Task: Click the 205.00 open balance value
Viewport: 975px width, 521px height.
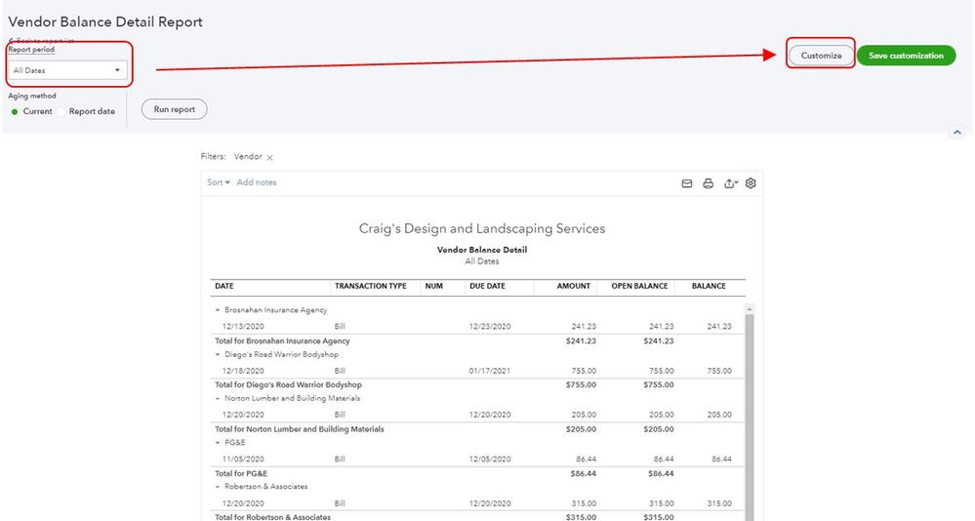Action: pyautogui.click(x=661, y=415)
